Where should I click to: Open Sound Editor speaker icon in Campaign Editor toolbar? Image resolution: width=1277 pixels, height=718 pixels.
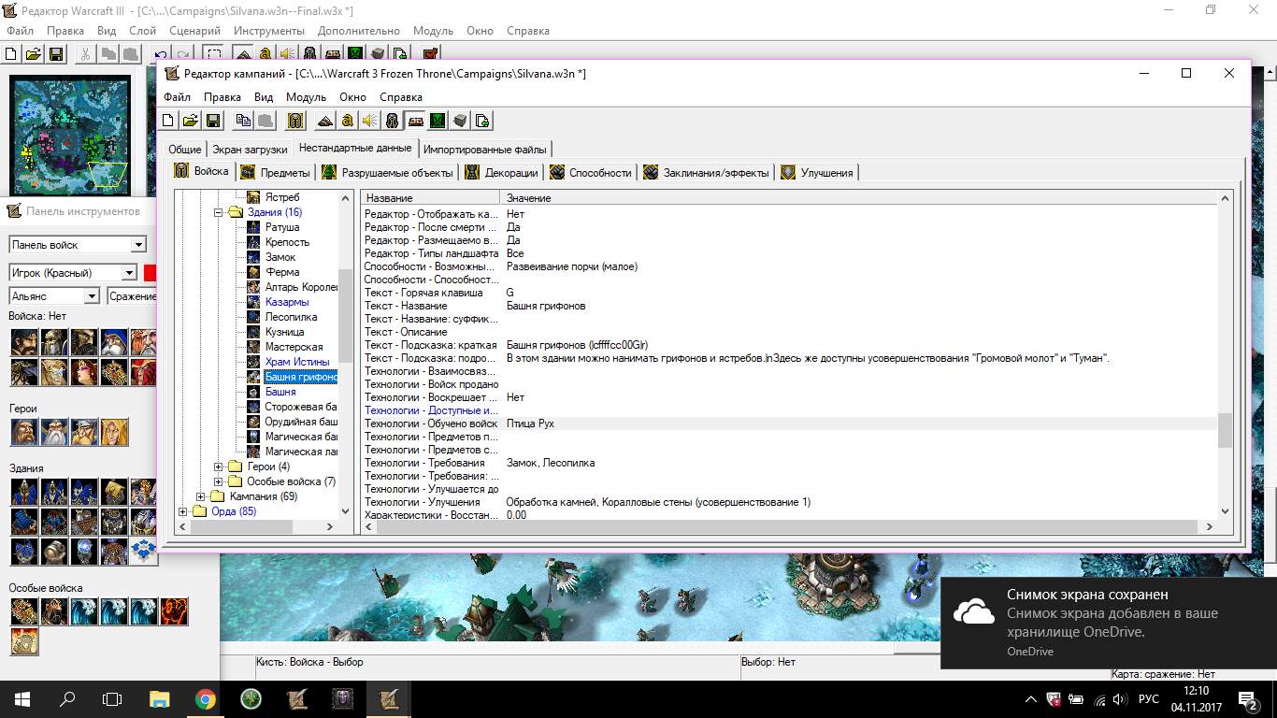tap(370, 120)
